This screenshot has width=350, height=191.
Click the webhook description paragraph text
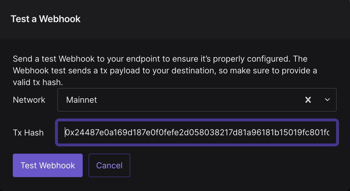pyautogui.click(x=165, y=71)
